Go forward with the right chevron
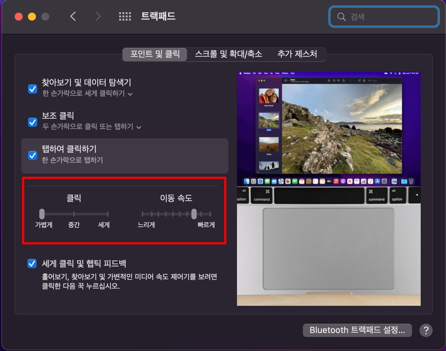This screenshot has height=351, width=446. click(x=98, y=16)
